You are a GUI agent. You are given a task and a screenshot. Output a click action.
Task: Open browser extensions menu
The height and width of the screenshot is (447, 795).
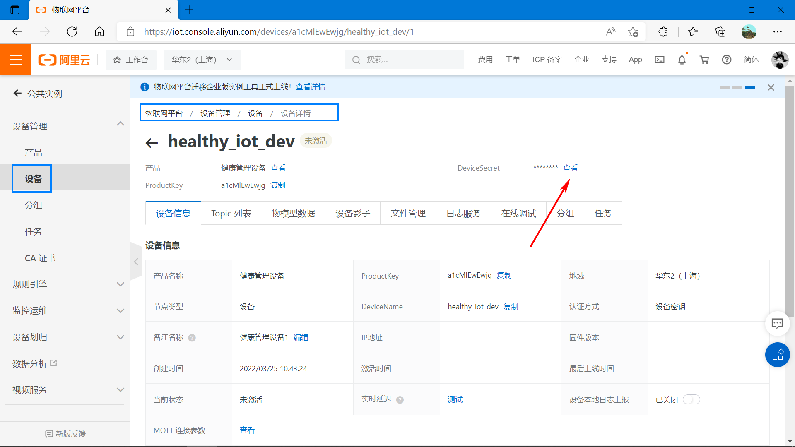point(663,31)
